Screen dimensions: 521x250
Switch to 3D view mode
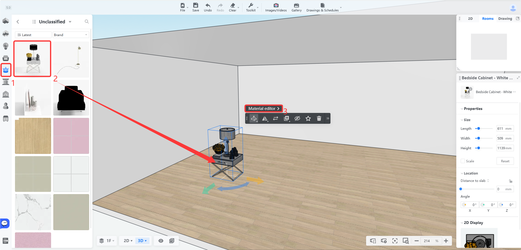(x=142, y=241)
